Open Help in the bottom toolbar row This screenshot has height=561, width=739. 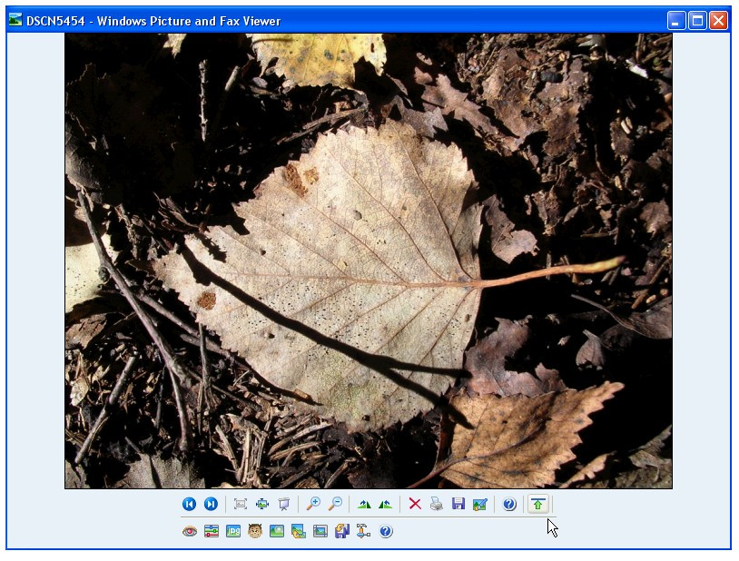tap(386, 531)
